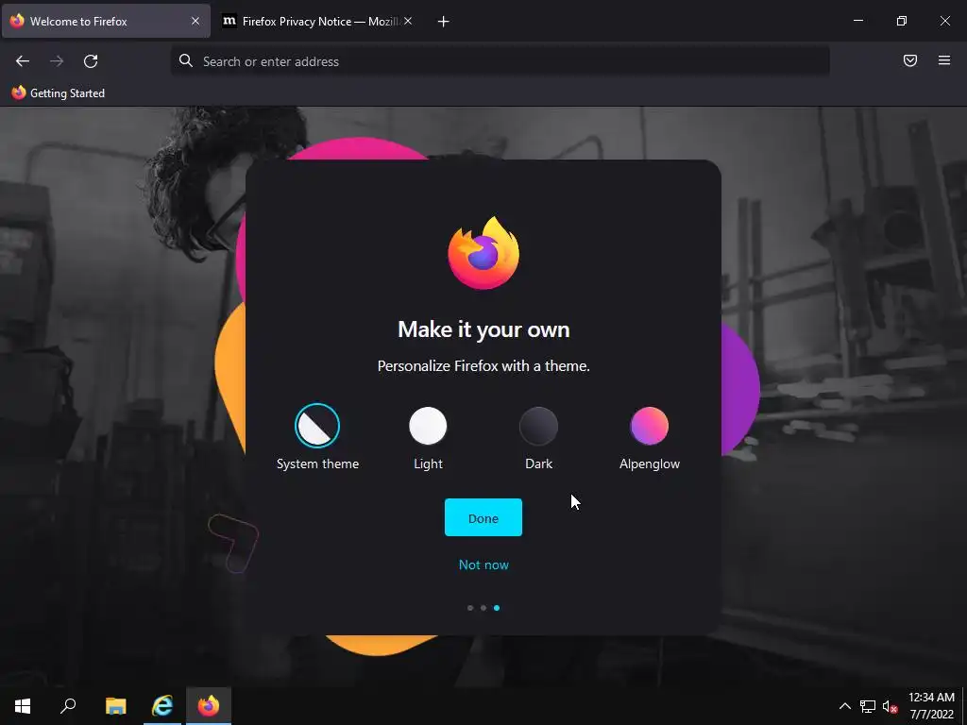Close the Firefox window
Screen dimensions: 967x725
(944, 21)
